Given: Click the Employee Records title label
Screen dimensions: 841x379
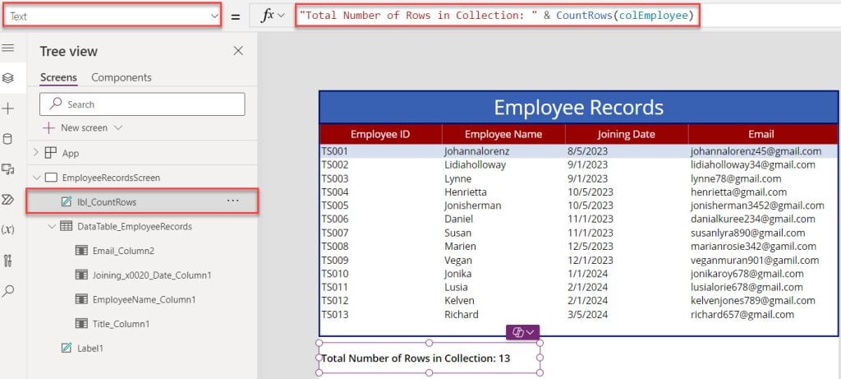Looking at the screenshot, I should [x=578, y=108].
